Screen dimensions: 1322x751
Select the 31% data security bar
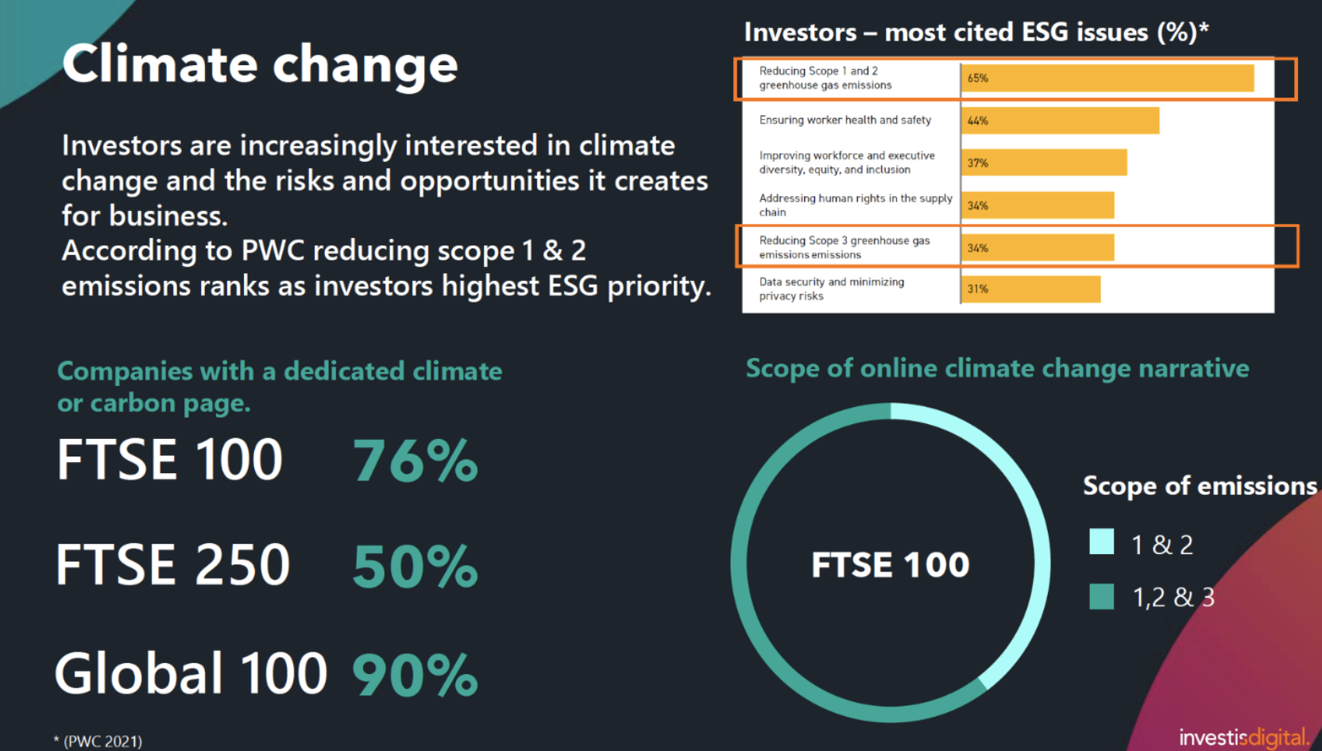point(1031,289)
